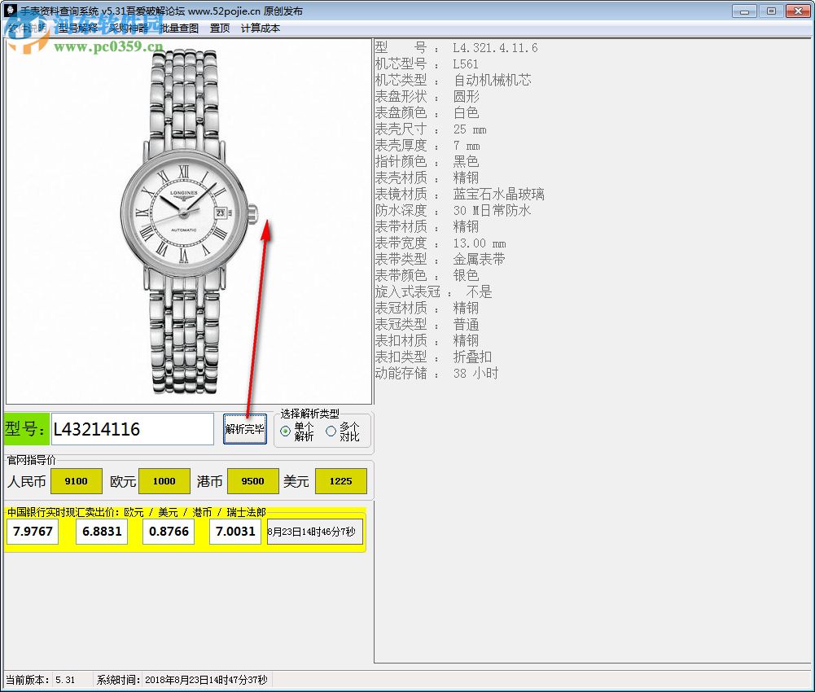Click the 解析完毕 parse button
This screenshot has width=815, height=692.
(x=245, y=429)
